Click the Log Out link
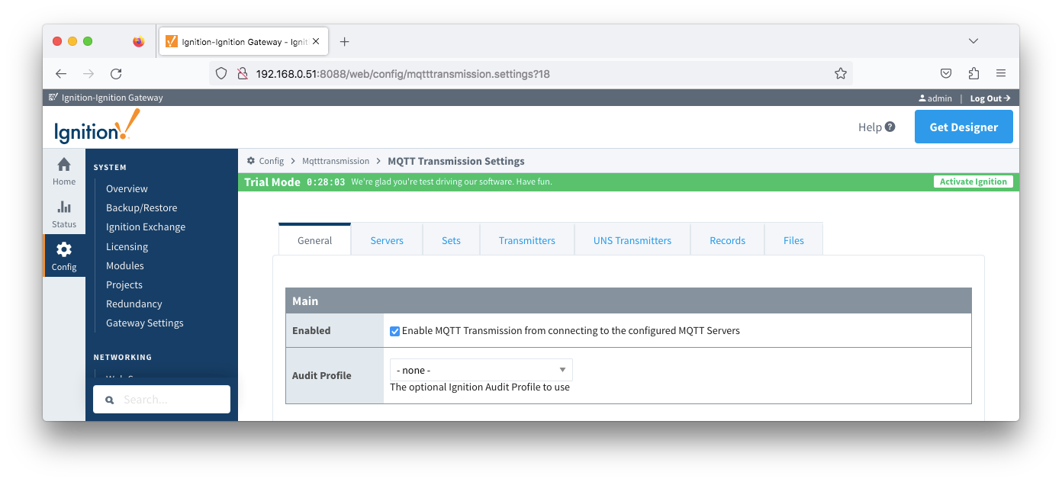This screenshot has width=1062, height=482. coord(990,98)
